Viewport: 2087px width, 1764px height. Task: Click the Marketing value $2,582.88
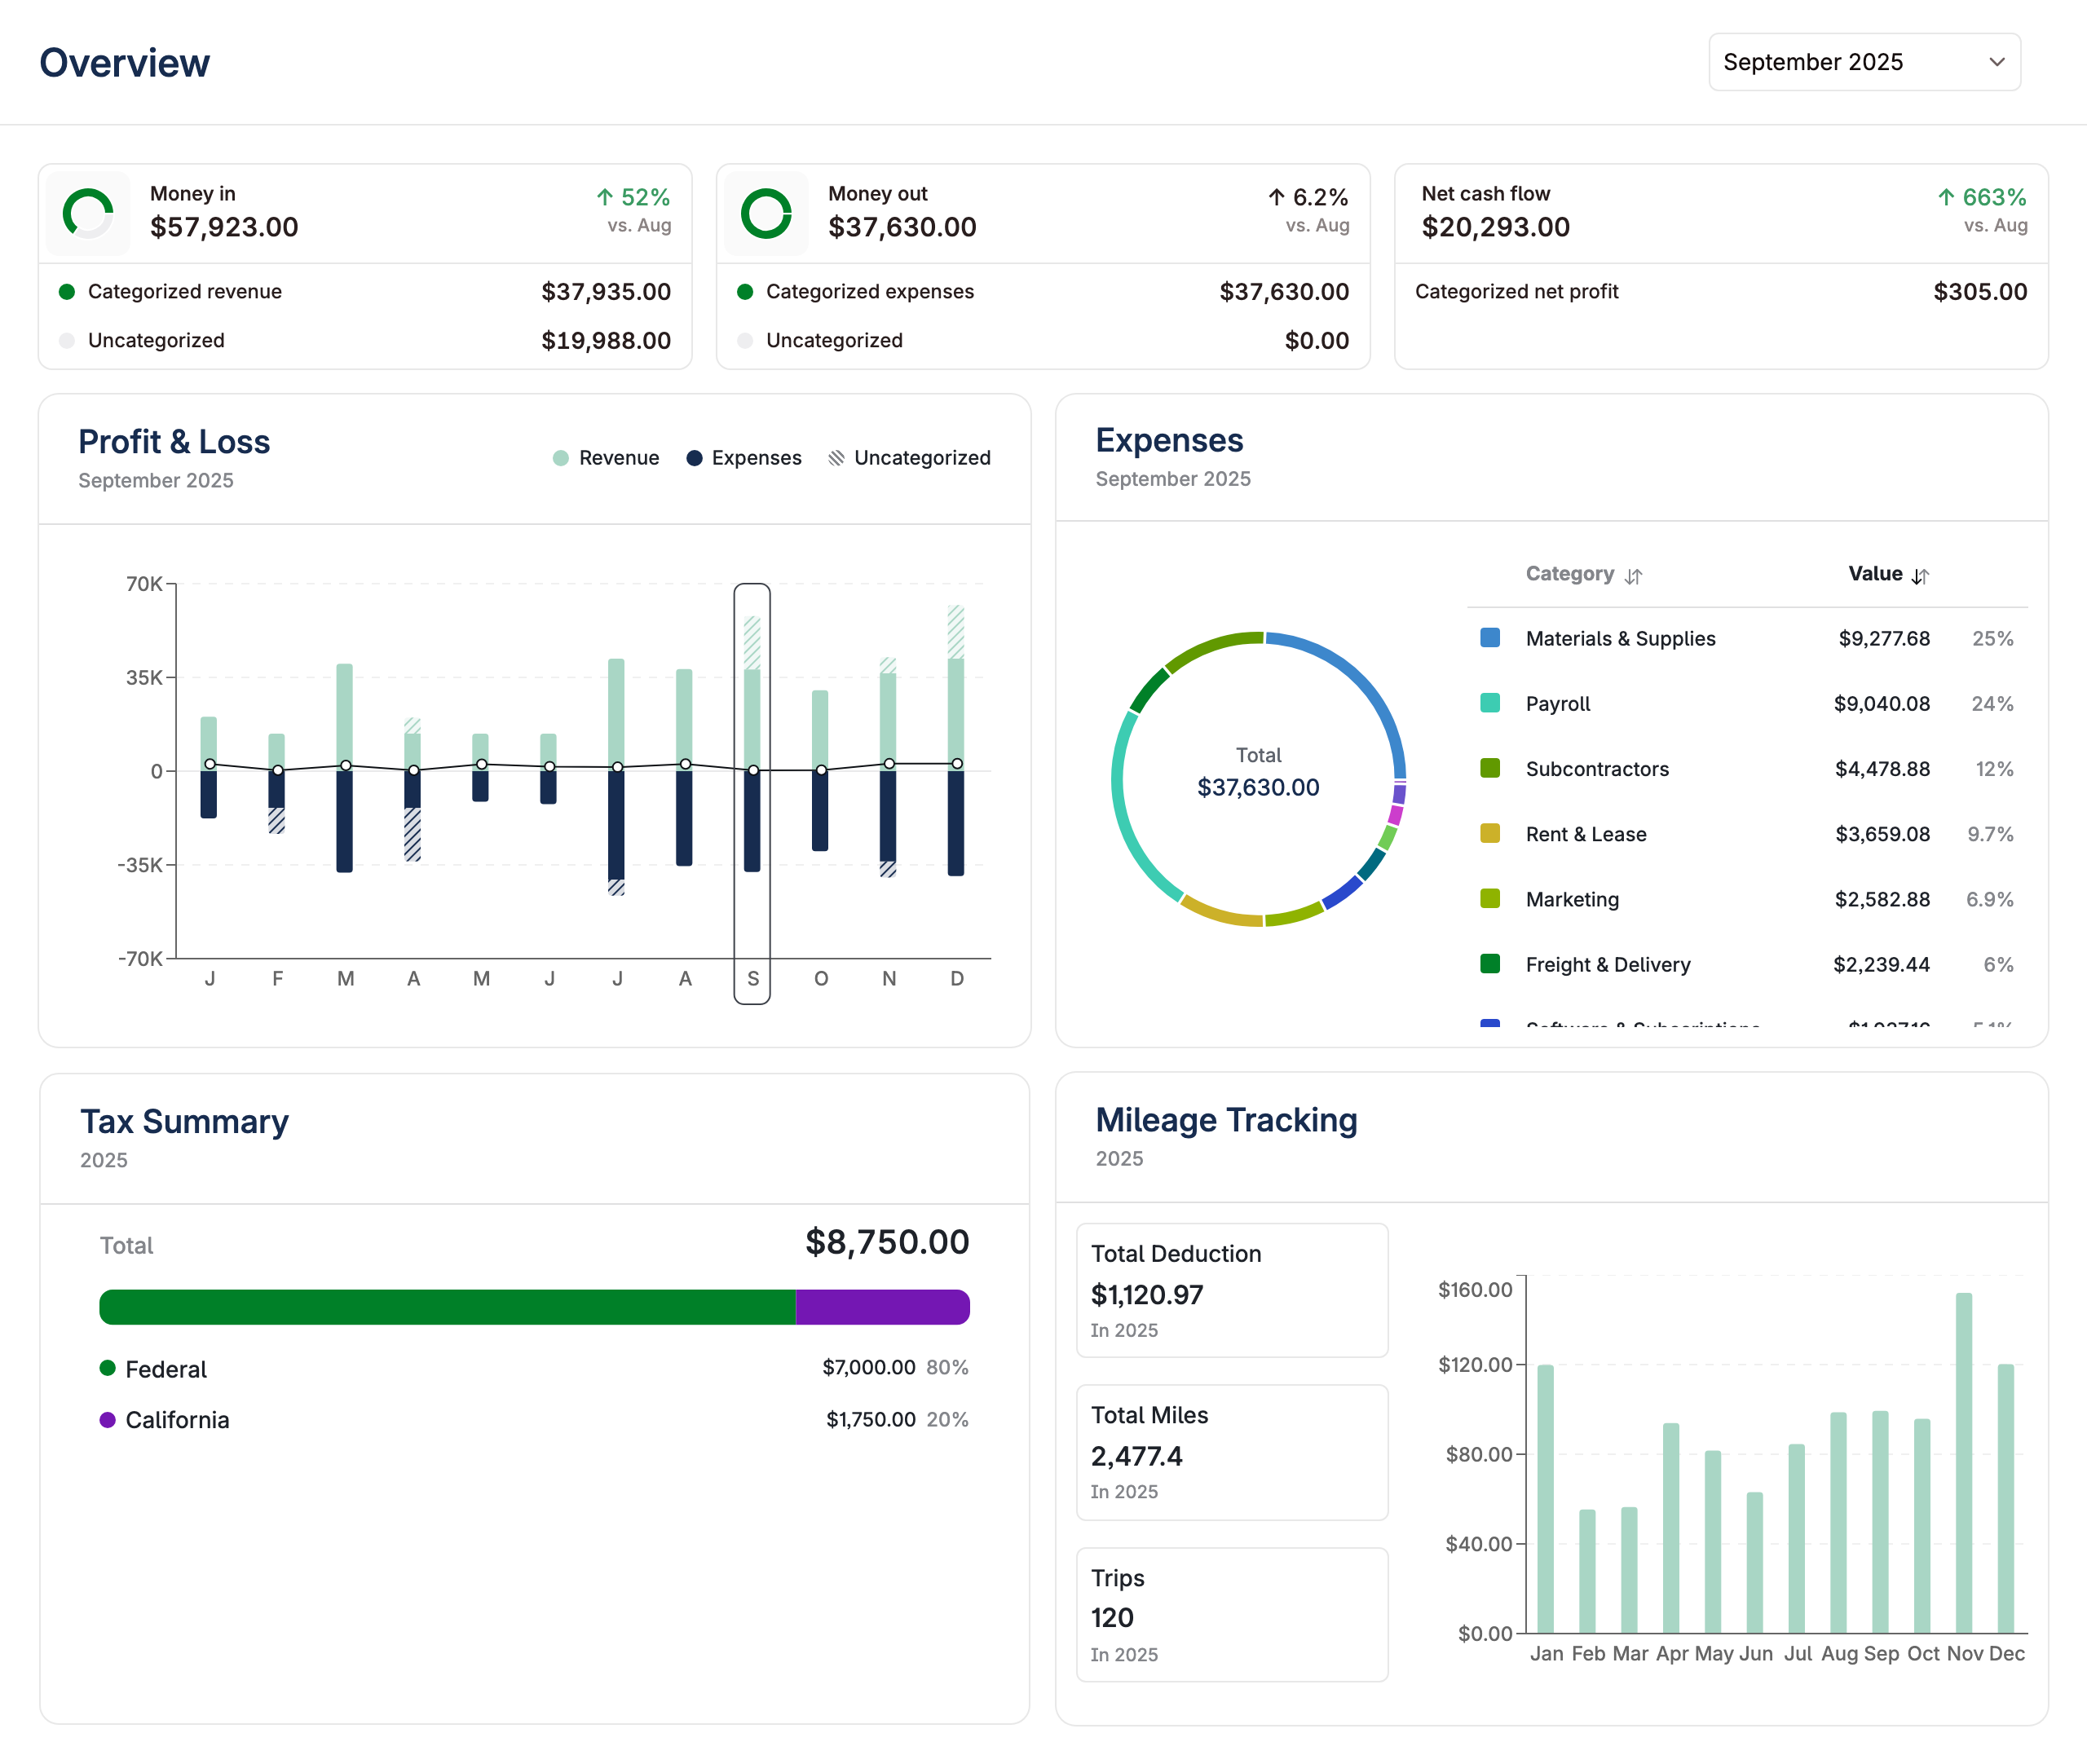click(1882, 899)
